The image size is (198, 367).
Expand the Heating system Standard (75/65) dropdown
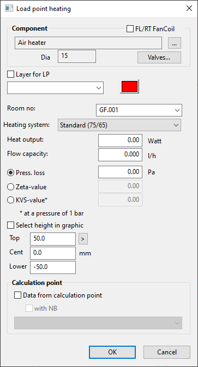click(x=119, y=125)
